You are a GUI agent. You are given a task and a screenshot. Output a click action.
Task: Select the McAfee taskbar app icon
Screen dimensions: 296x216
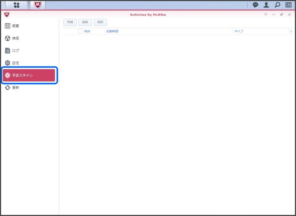(x=38, y=5)
